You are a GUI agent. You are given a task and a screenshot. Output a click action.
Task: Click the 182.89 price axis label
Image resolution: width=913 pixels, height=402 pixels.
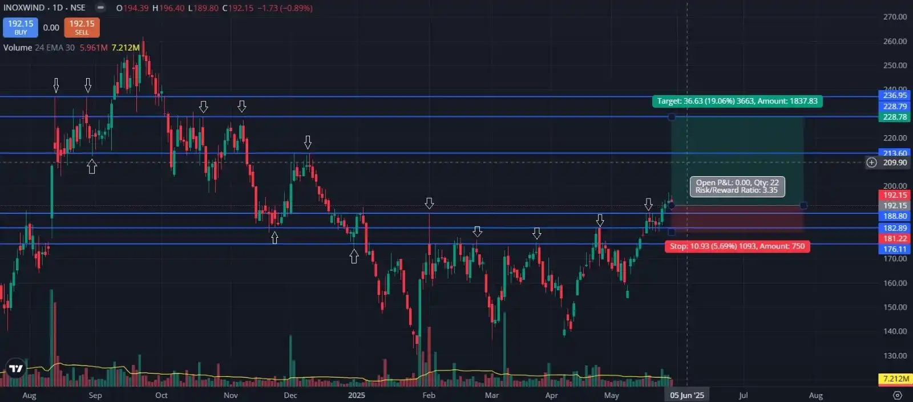(895, 228)
